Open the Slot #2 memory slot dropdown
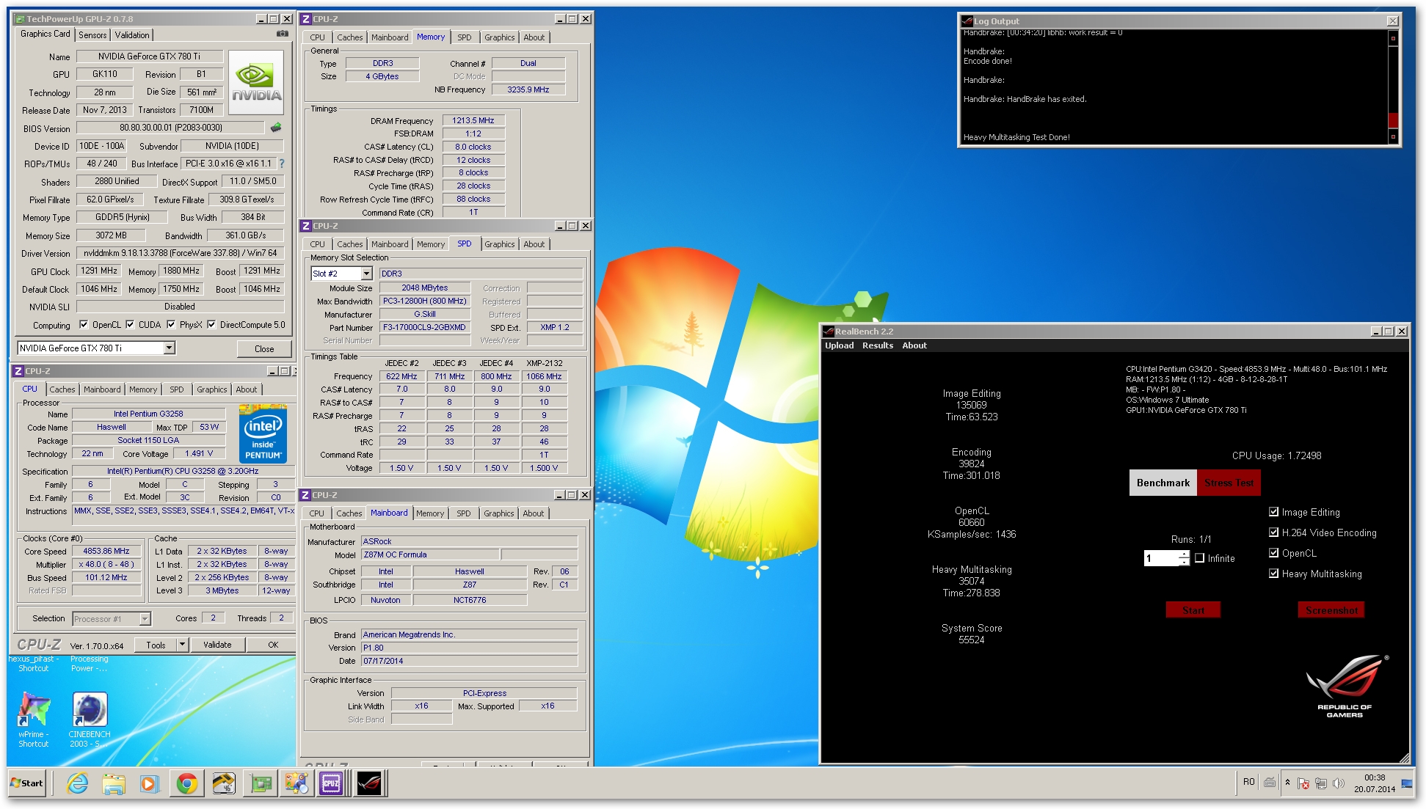This screenshot has height=809, width=1426. click(366, 274)
